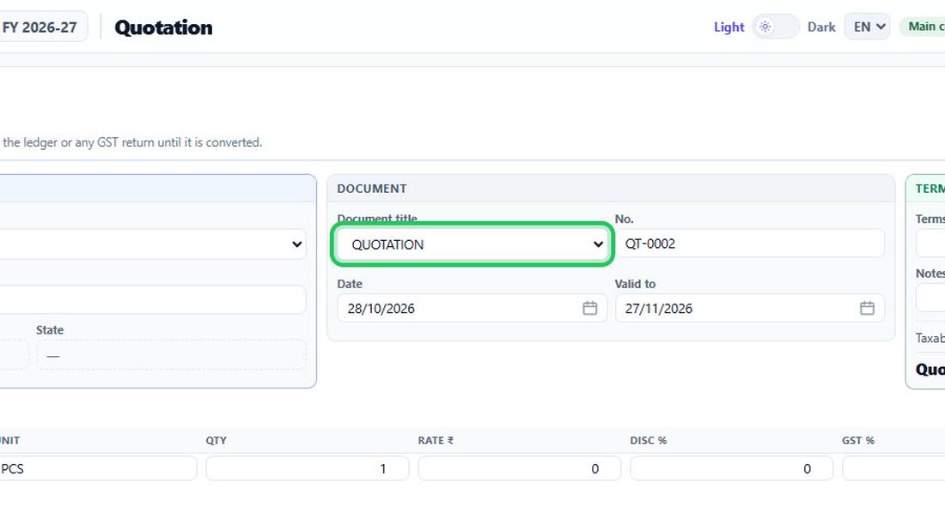Open the Document title QUOTATION dropdown
This screenshot has height=530, width=945.
point(472,244)
